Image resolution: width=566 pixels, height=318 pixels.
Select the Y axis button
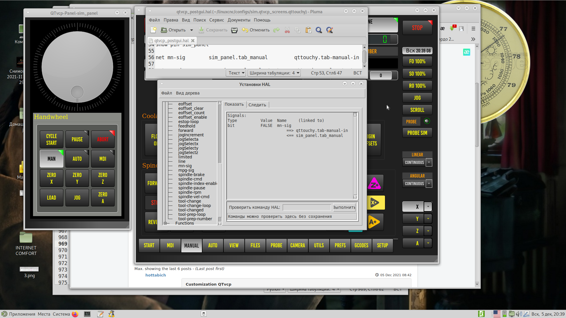point(413,219)
